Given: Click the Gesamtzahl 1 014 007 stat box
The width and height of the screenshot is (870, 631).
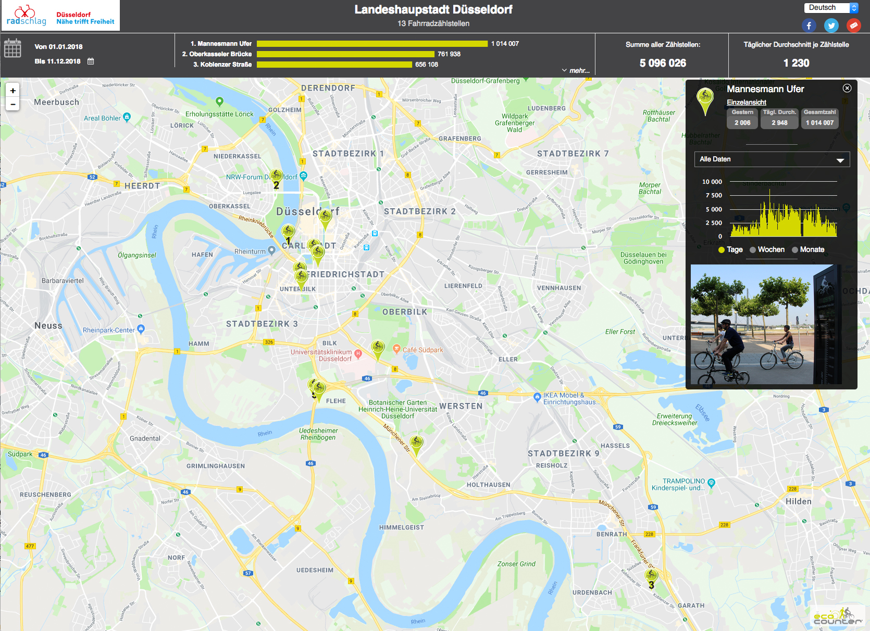Looking at the screenshot, I should point(819,118).
